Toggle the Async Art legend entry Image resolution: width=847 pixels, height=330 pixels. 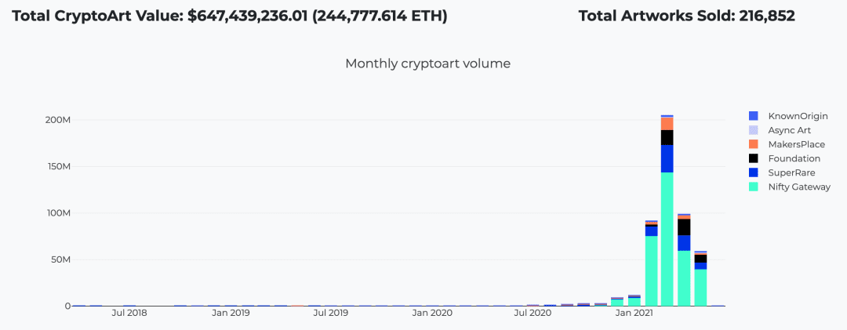pos(780,130)
